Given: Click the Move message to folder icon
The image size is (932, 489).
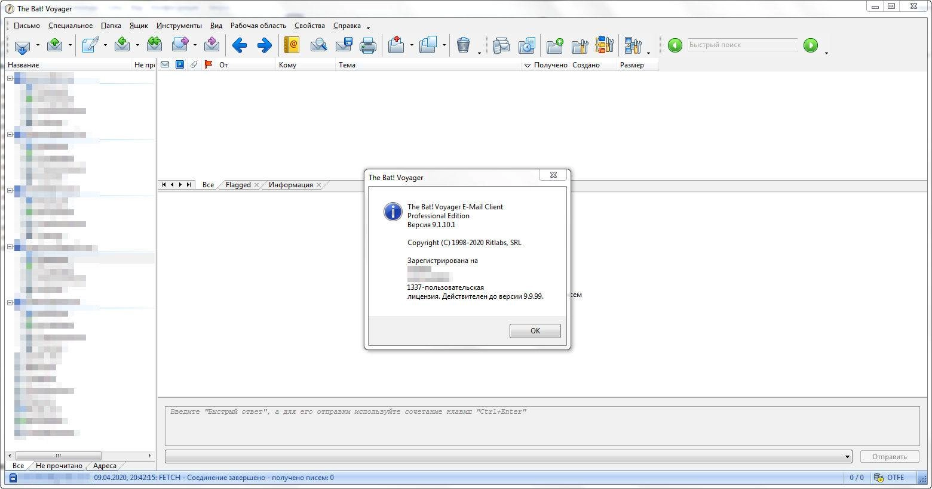Looking at the screenshot, I should point(397,45).
